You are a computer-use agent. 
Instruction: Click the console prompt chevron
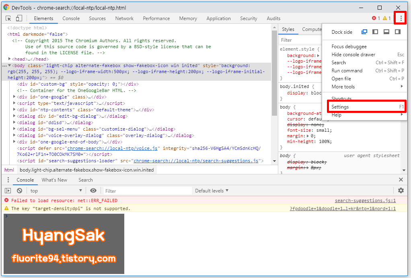6,216
